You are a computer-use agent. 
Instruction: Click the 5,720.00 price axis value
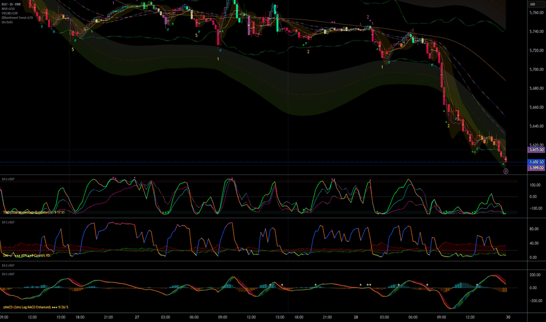point(536,50)
